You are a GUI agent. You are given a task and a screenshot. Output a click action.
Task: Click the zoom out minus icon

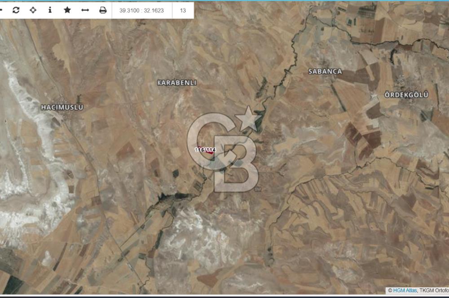click(1, 10)
